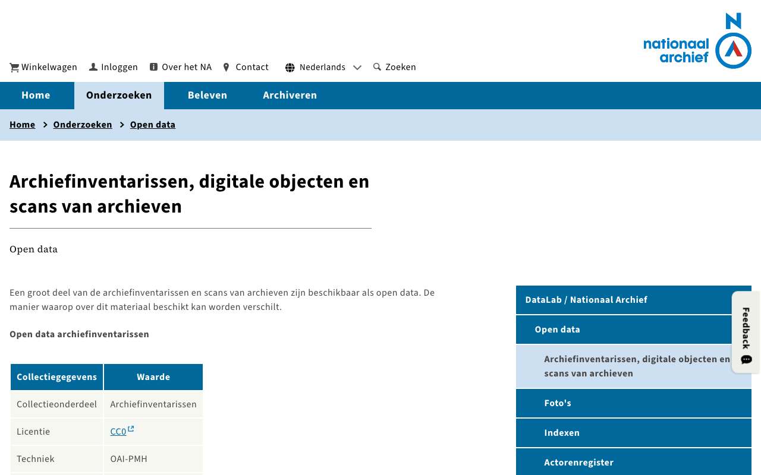Click the Contact text link
Image resolution: width=761 pixels, height=475 pixels.
click(x=252, y=67)
